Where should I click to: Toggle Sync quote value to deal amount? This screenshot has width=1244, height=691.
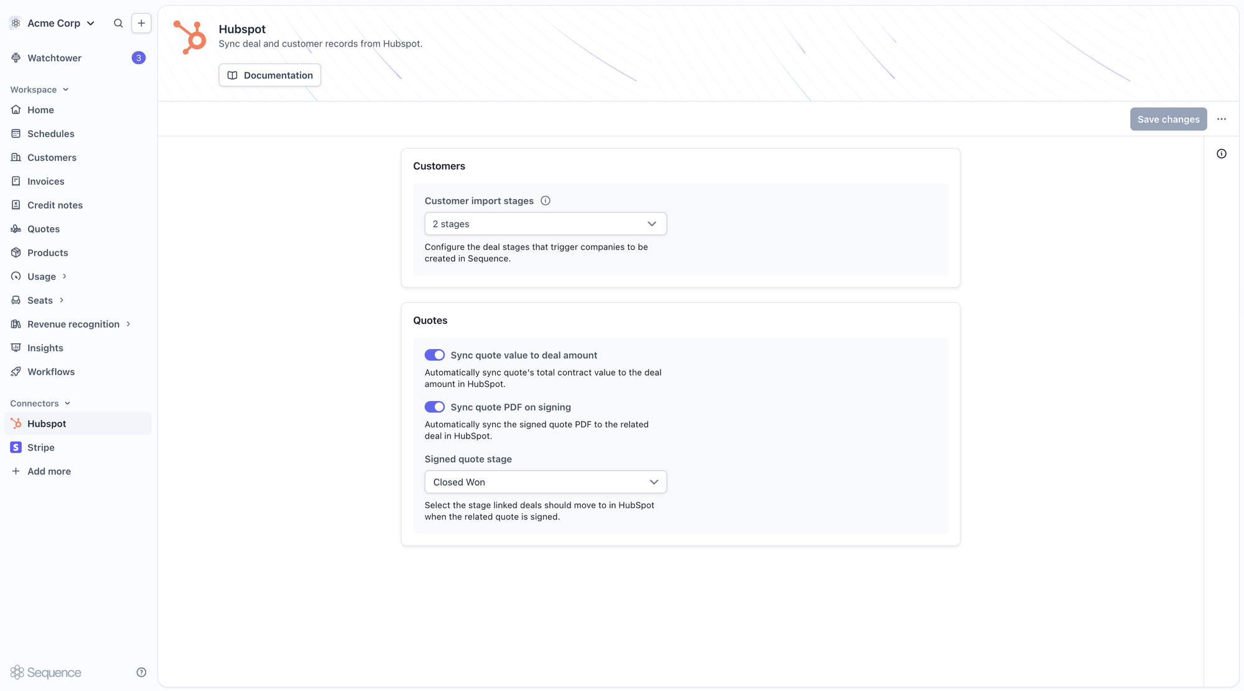point(435,355)
